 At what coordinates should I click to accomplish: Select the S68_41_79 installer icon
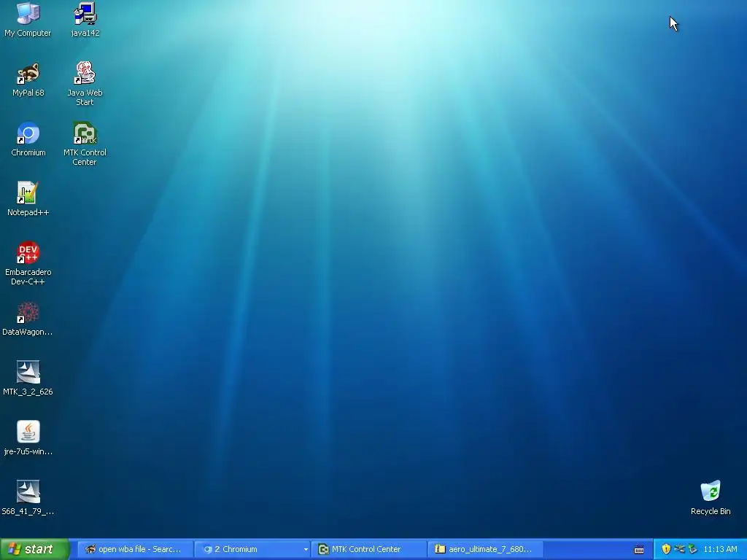(x=28, y=498)
